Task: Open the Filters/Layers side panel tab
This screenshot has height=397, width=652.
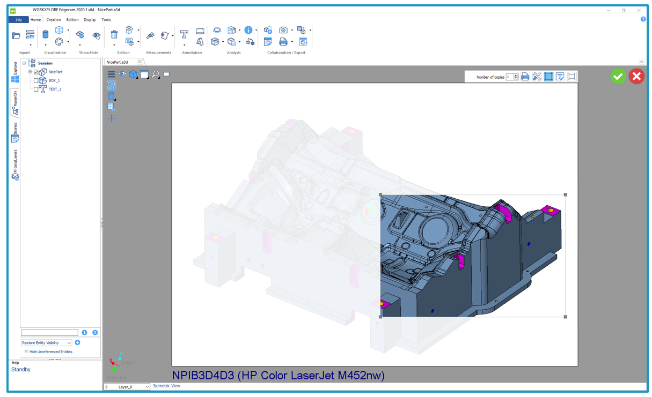Action: tap(15, 165)
